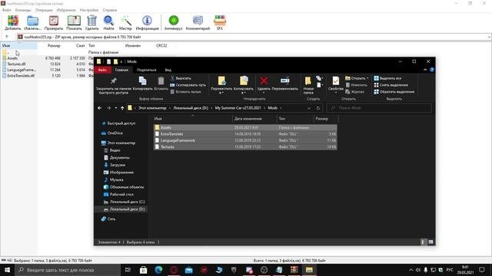This screenshot has height=276, width=492.
Task: Pin to Quick Access in Explorer ribbon
Action: point(114,85)
